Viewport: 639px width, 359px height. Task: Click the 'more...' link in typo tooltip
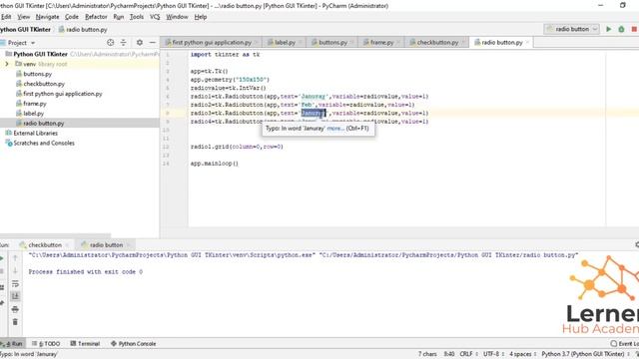pos(335,129)
